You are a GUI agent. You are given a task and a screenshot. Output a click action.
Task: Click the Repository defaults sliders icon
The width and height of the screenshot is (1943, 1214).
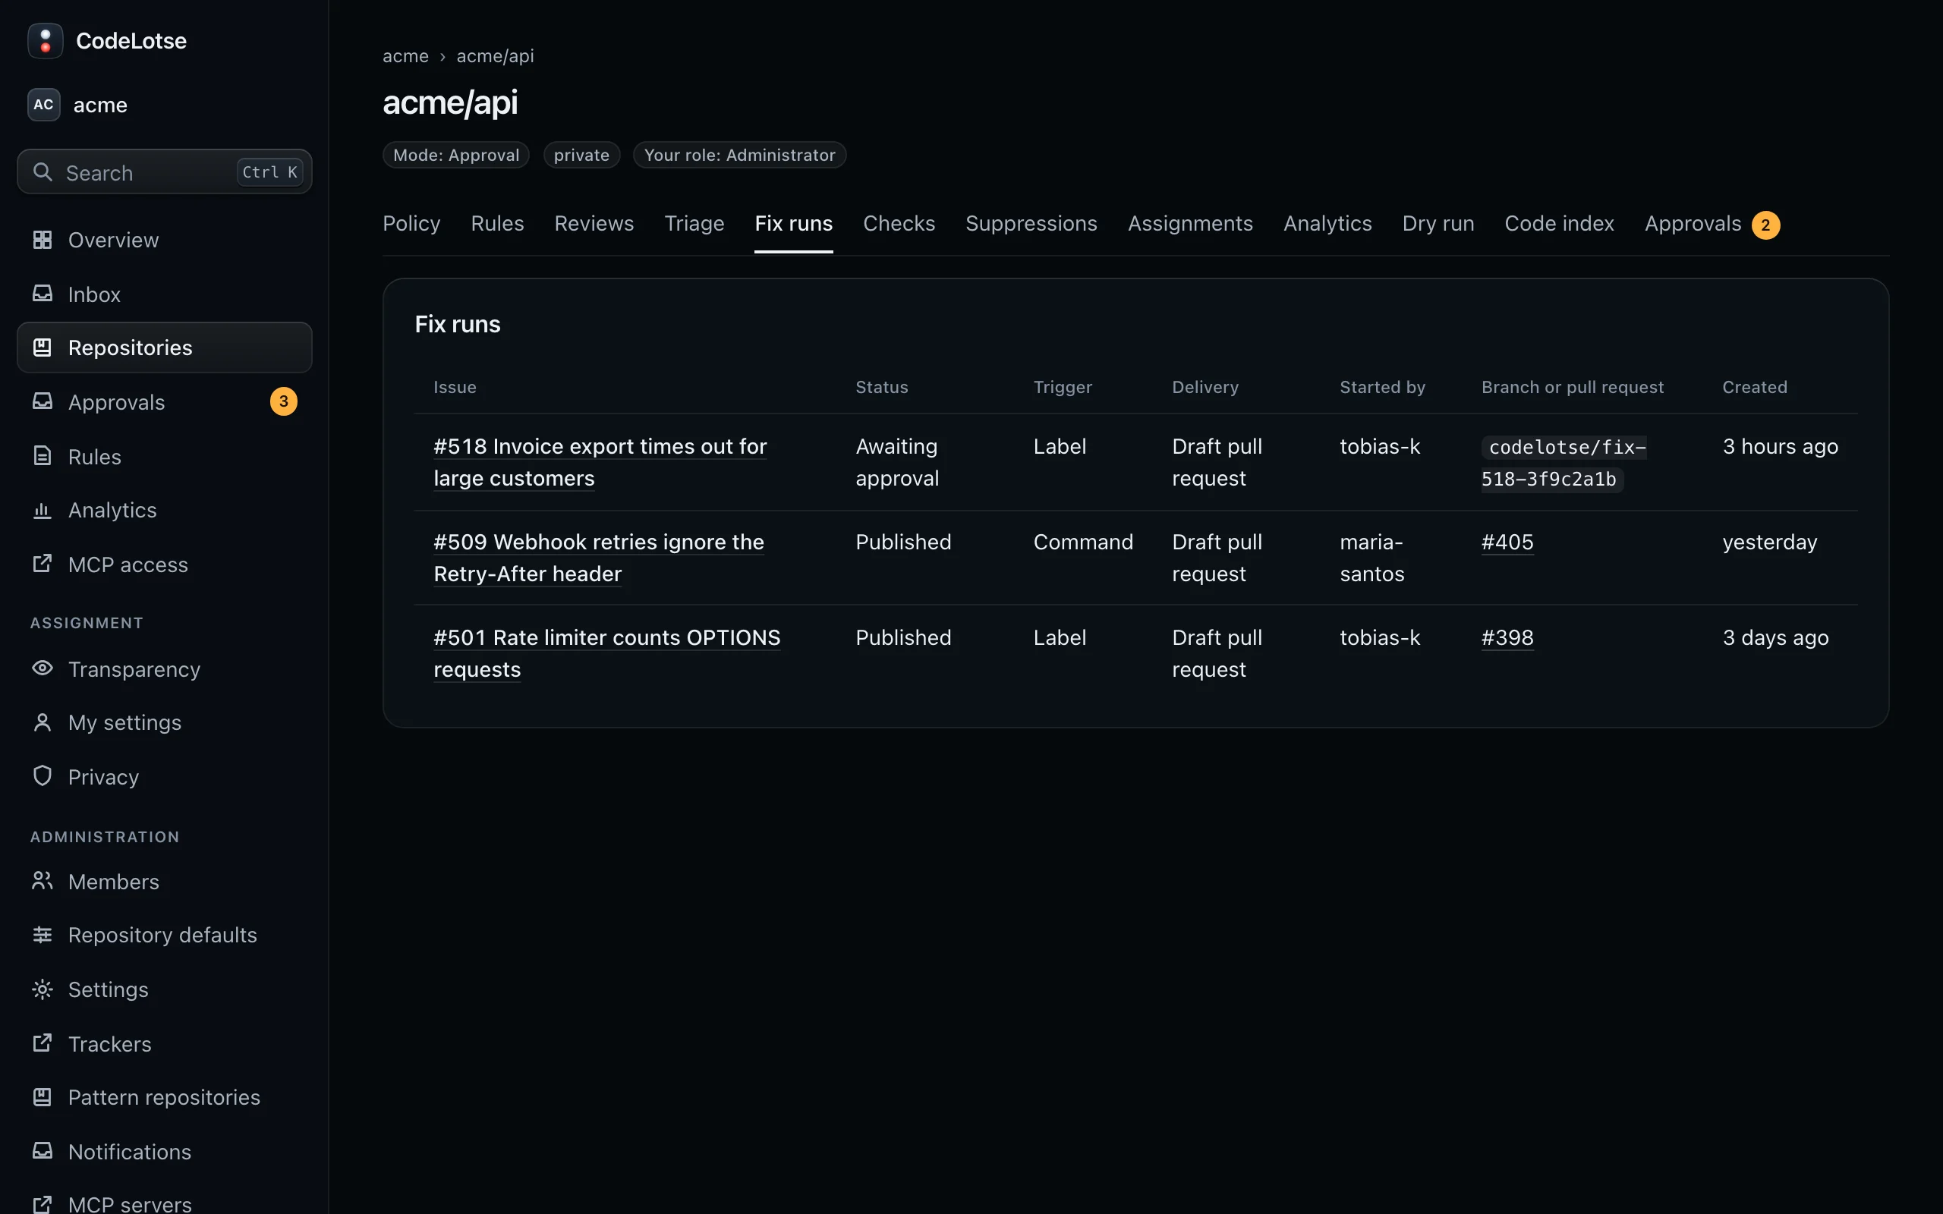(x=43, y=935)
